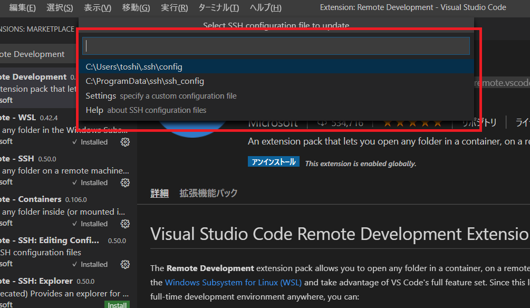The image size is (530, 308).
Task: Open gear menu for Remote - SSH: Editing Configuration
Action: pyautogui.click(x=125, y=264)
